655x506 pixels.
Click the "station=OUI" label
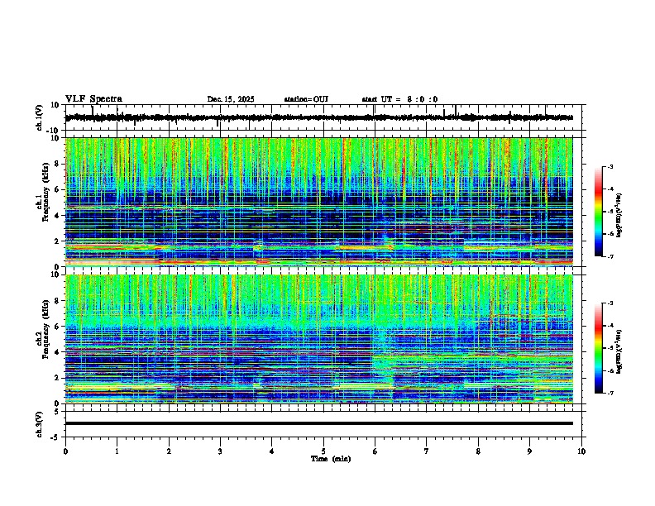pos(306,99)
